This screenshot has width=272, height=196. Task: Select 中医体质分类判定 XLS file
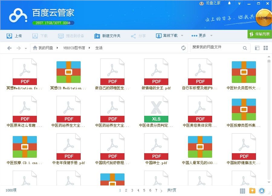click(x=156, y=112)
